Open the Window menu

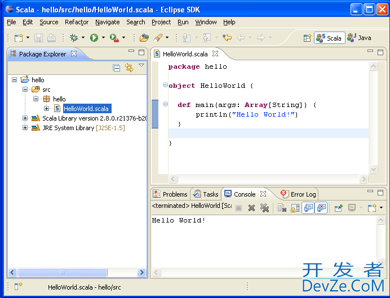(206, 22)
